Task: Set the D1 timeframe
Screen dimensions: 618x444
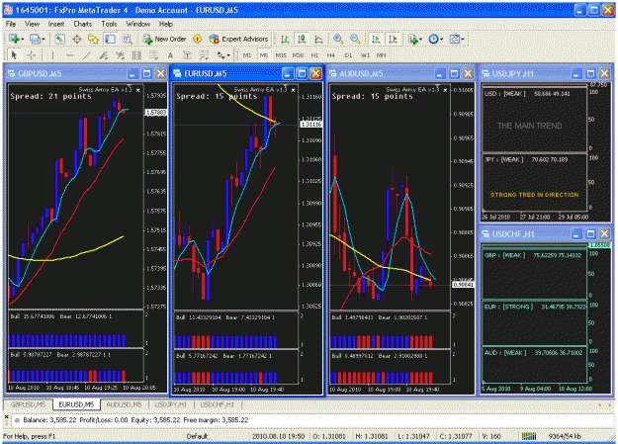Action: 348,55
